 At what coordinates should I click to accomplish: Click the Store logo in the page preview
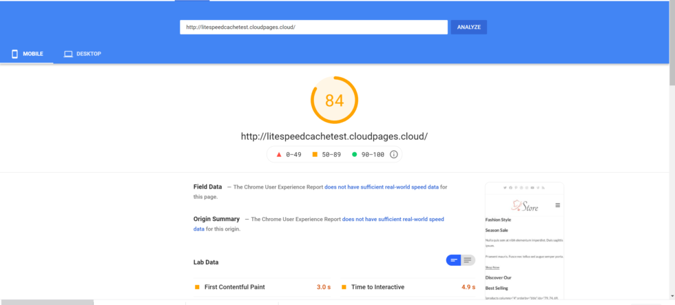point(525,205)
